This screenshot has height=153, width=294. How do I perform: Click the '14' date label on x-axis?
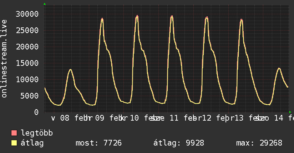pos(279,118)
